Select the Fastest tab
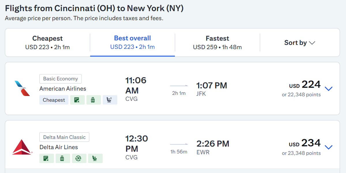This screenshot has height=173, width=346. tap(217, 43)
